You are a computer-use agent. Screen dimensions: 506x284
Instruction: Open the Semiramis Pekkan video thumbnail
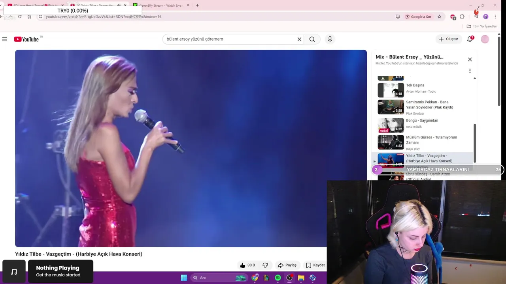click(391, 107)
